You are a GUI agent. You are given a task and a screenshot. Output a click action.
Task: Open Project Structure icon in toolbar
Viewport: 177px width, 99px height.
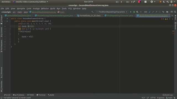click(x=167, y=12)
